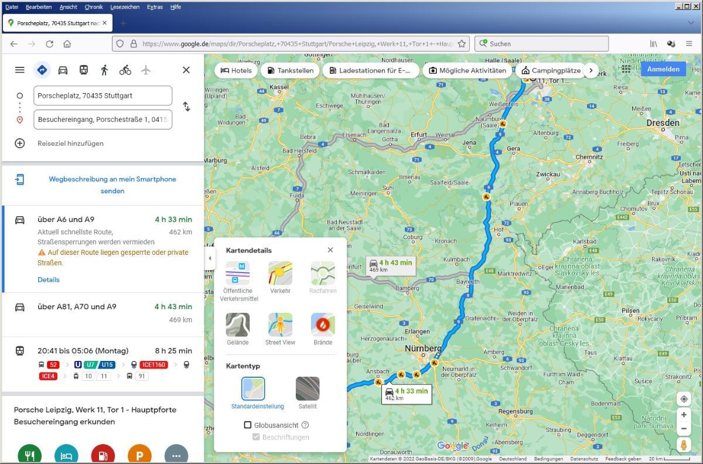
Task: Select the Satellit map type thumbnail
Action: coord(308,389)
